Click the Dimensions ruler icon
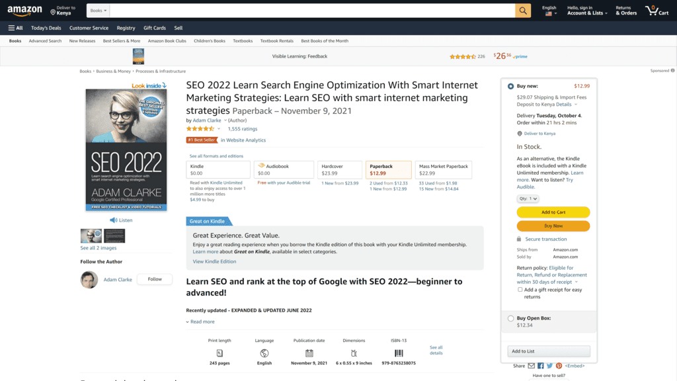This screenshot has width=677, height=381. click(354, 353)
